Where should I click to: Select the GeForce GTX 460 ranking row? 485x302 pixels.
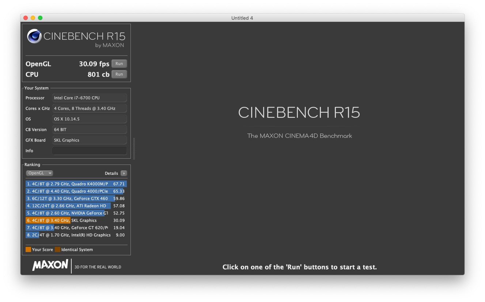pyautogui.click(x=76, y=198)
